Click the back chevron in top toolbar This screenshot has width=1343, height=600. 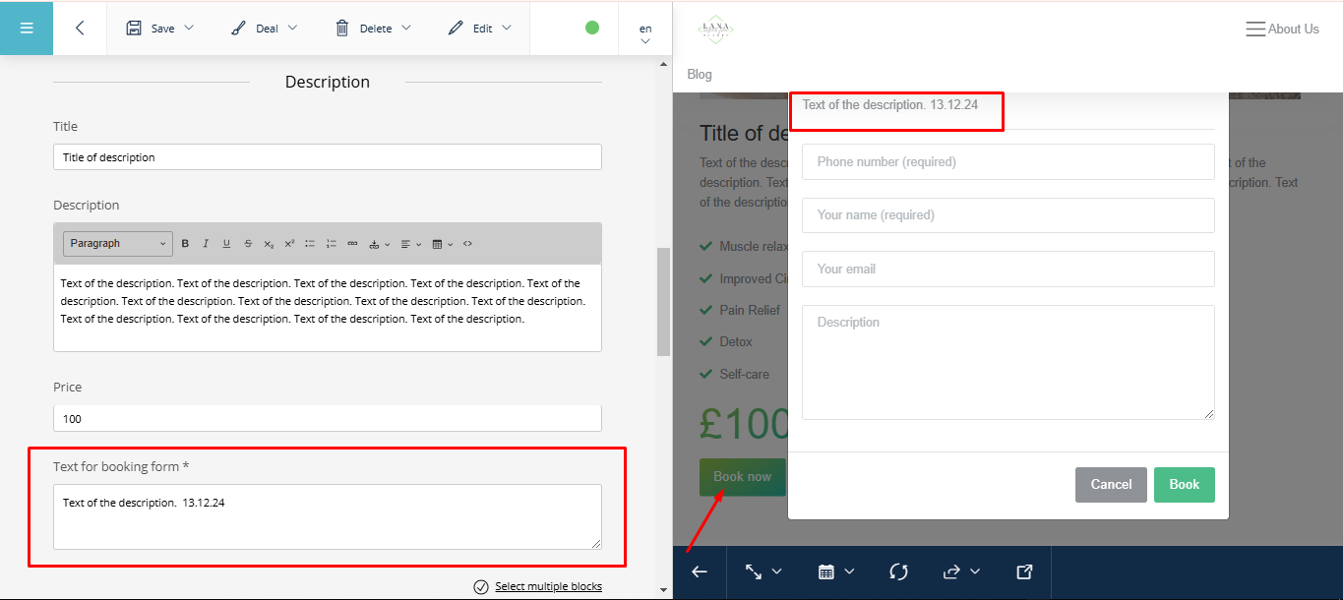click(x=80, y=28)
